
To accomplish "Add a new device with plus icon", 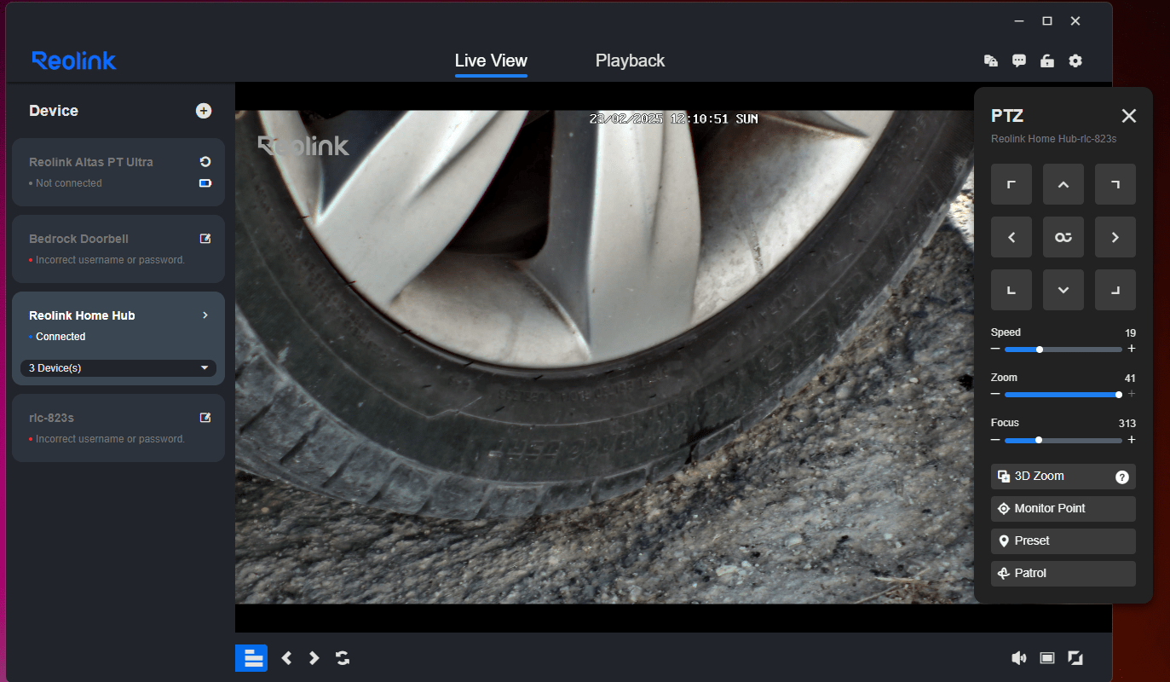I will pyautogui.click(x=204, y=111).
